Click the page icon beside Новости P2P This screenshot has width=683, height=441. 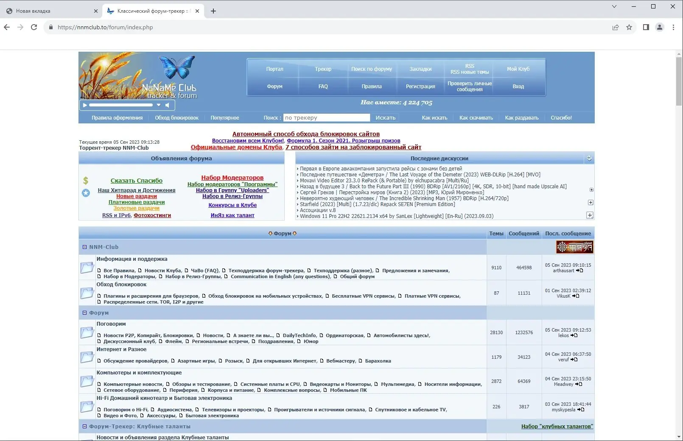99,335
